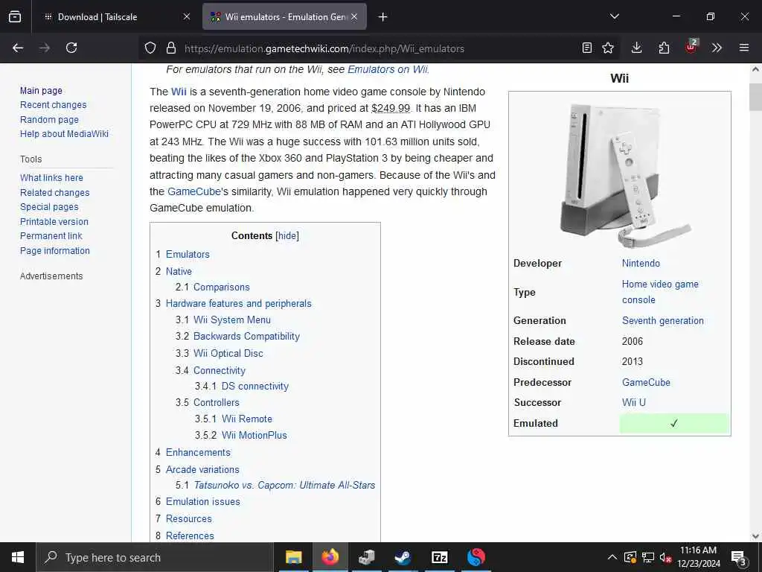Open Special pages link
This screenshot has height=572, width=762.
click(49, 207)
